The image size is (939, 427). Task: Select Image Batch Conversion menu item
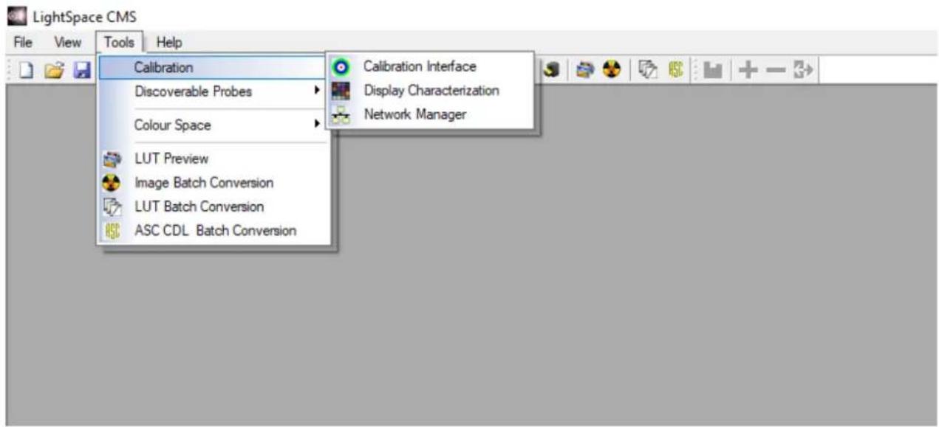pos(214,182)
